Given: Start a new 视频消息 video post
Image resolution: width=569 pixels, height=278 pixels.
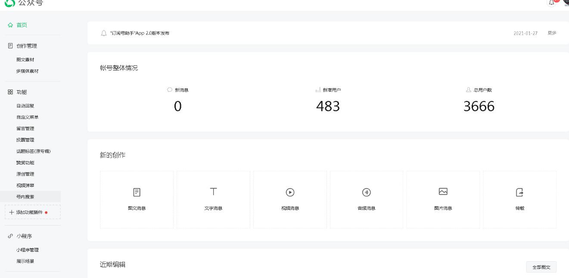Looking at the screenshot, I should coord(290,199).
